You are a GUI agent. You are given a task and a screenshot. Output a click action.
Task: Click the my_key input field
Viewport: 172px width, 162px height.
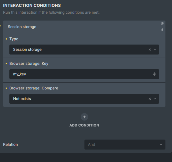[x=84, y=74]
